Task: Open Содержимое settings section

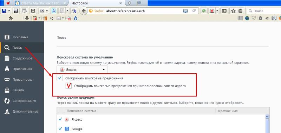Action: 22,58
